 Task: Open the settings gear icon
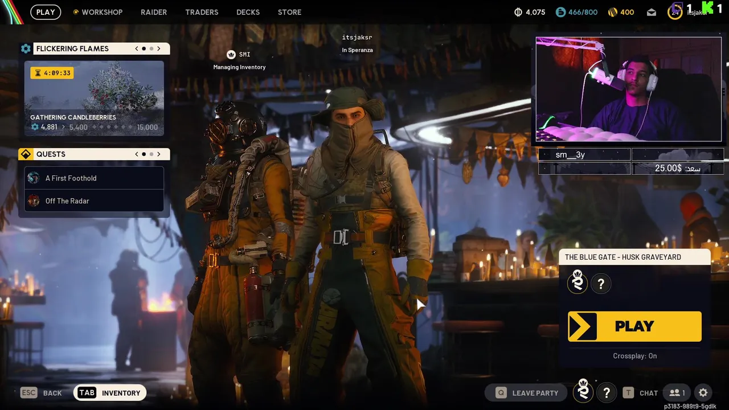point(703,392)
